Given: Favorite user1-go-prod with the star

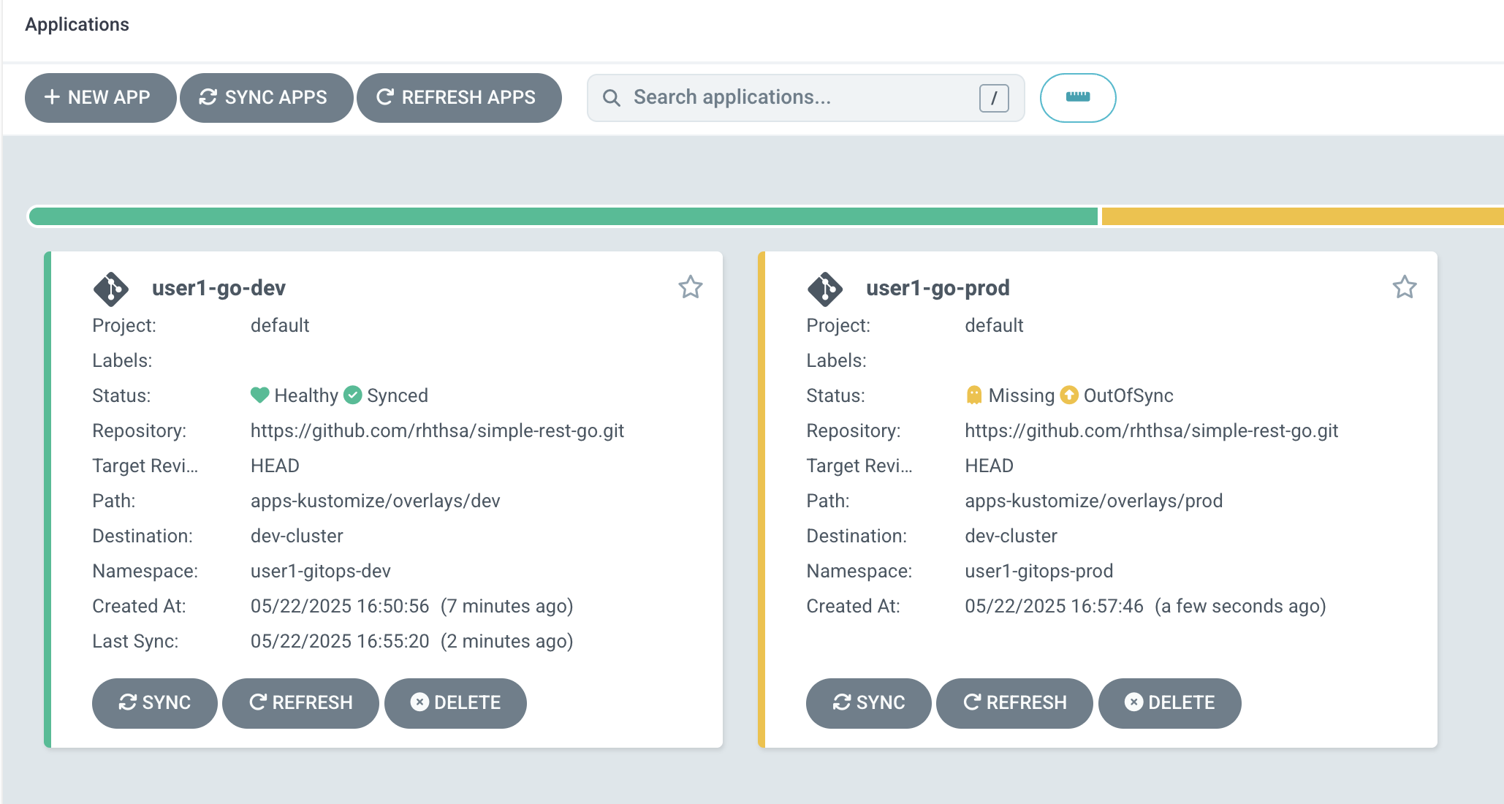Looking at the screenshot, I should coord(1404,287).
